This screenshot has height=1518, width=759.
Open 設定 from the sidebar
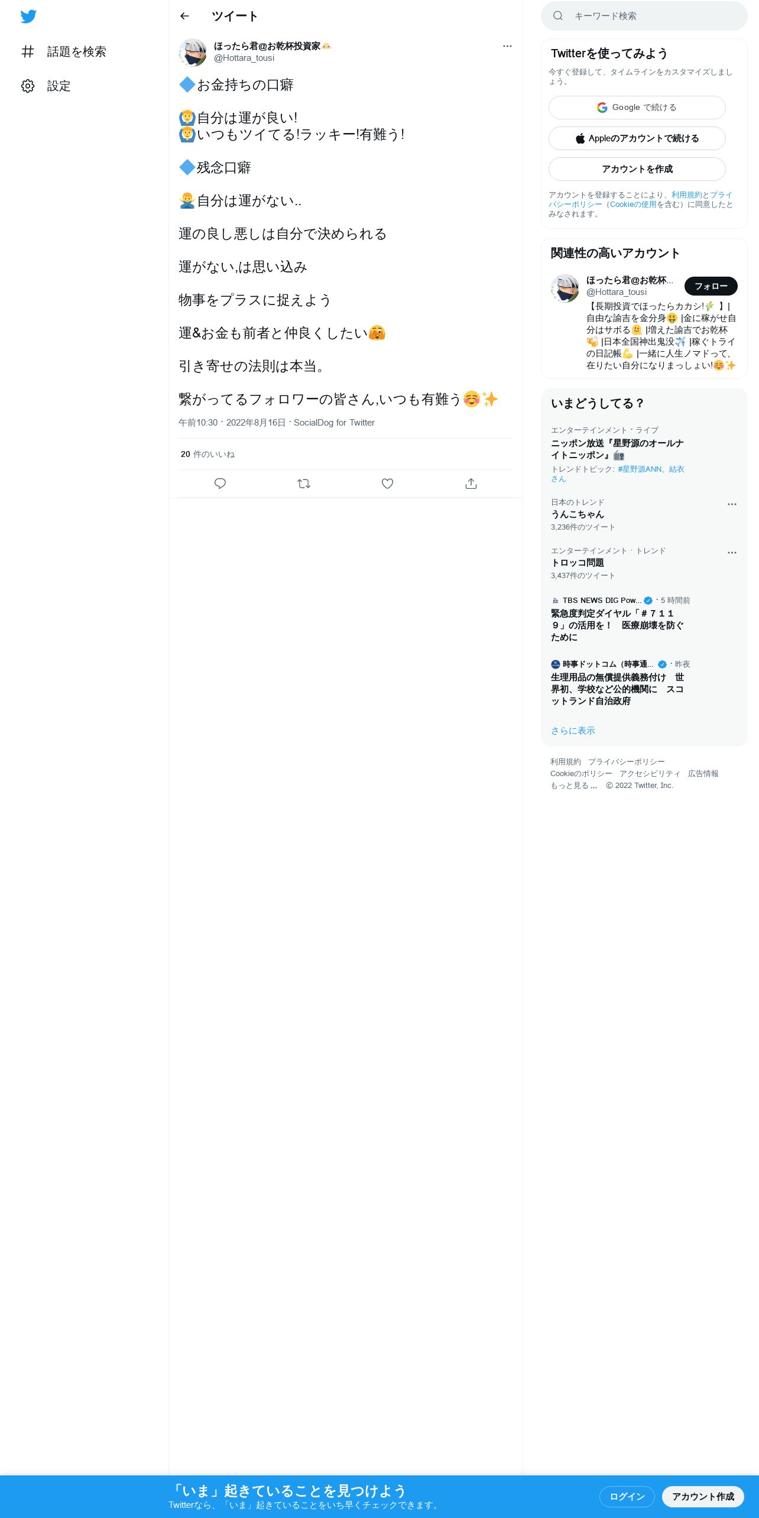tap(46, 86)
